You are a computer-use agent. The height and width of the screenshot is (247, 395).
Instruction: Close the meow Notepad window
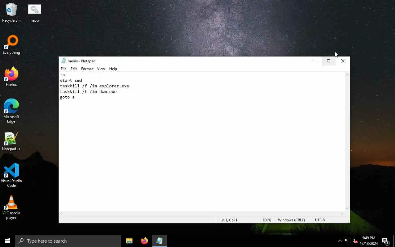[x=343, y=61]
